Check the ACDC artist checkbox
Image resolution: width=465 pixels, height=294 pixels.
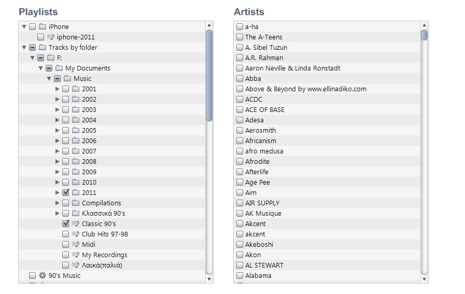click(239, 100)
